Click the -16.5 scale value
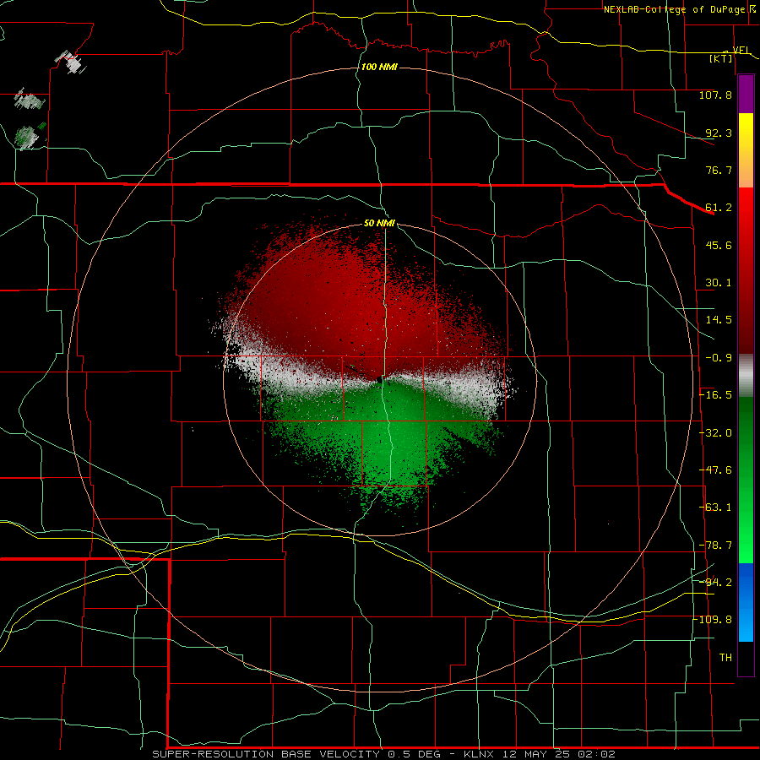 pyautogui.click(x=715, y=395)
